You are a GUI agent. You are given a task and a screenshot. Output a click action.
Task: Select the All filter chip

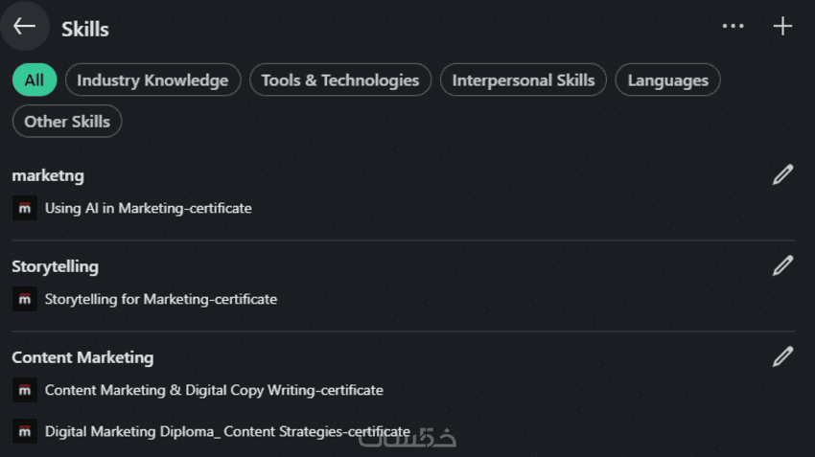[x=35, y=80]
